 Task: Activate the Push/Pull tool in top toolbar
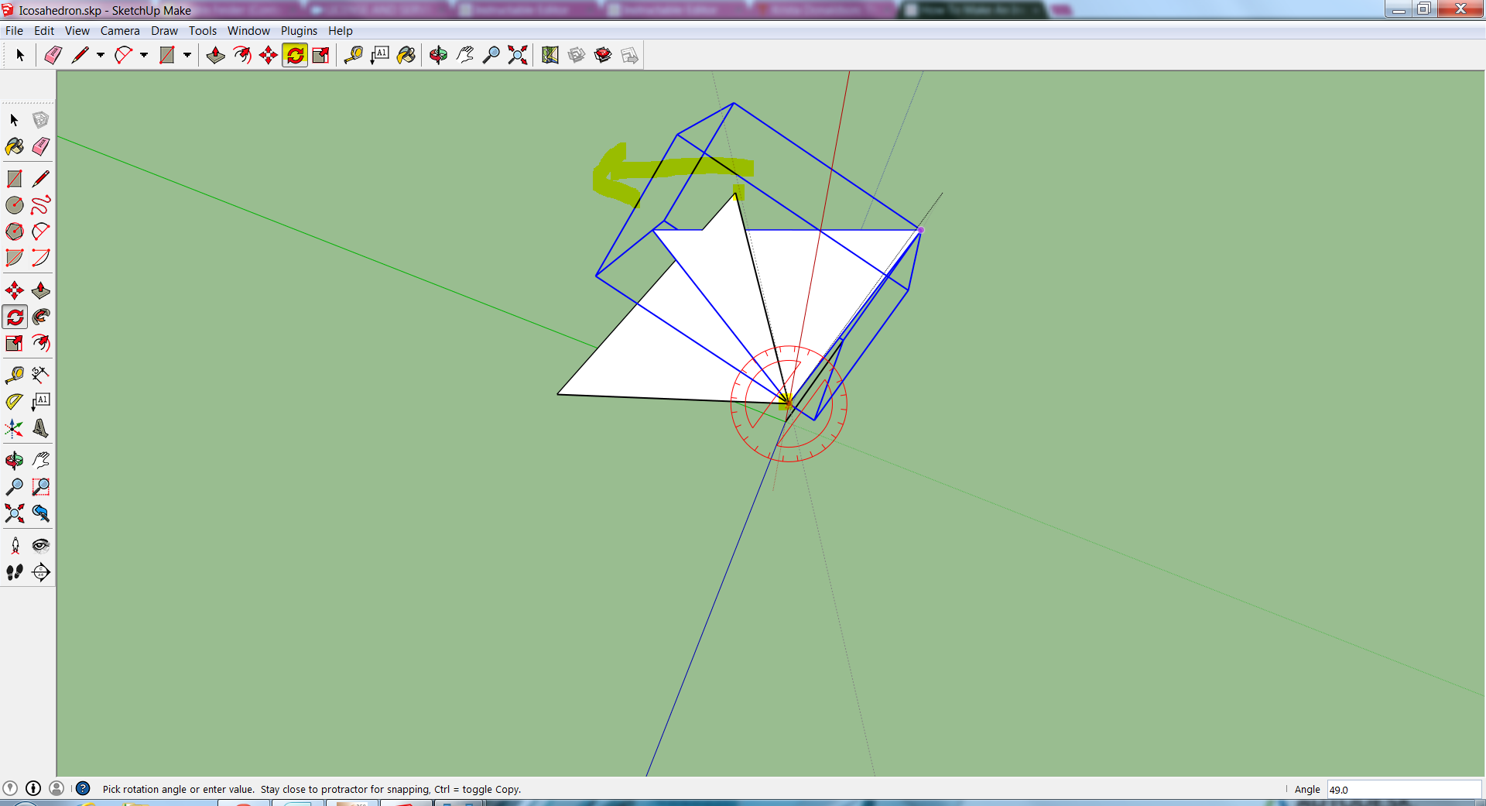tap(216, 55)
